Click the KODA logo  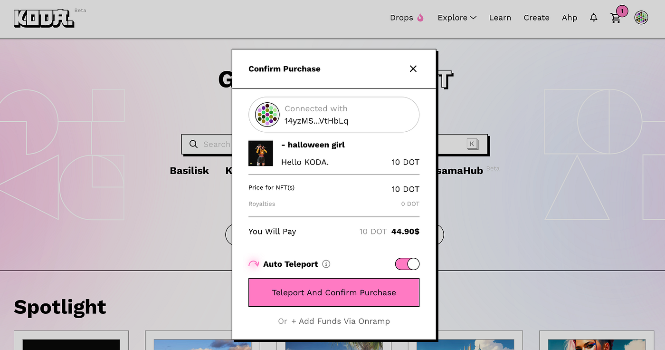tap(44, 18)
